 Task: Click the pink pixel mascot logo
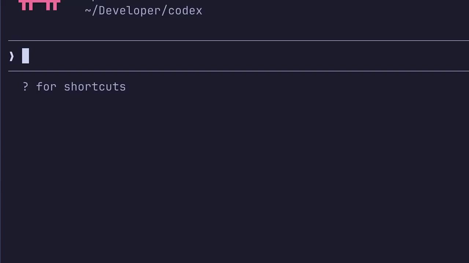[40, 5]
